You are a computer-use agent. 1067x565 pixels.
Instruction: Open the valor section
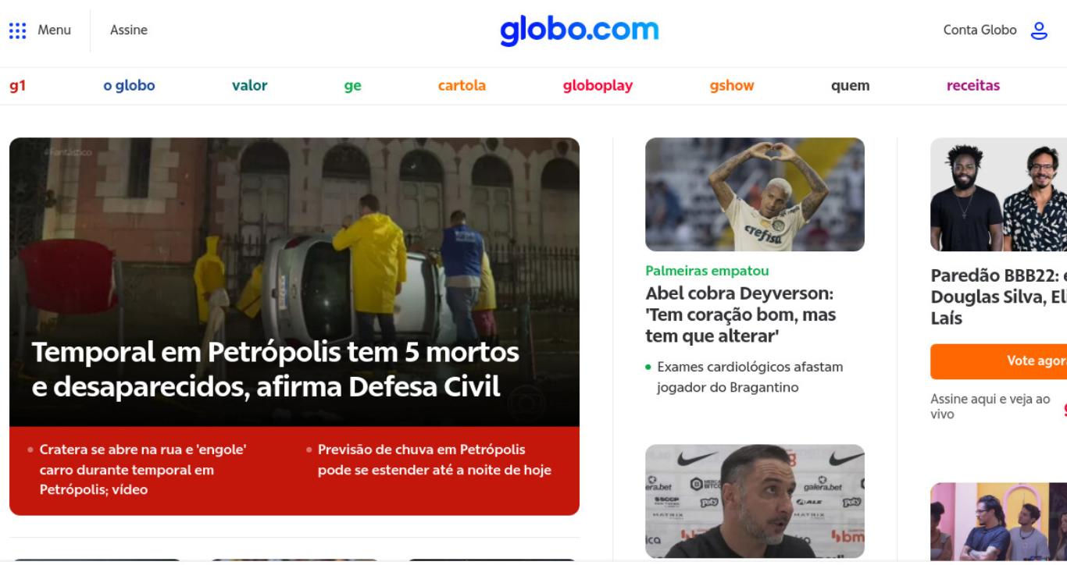249,86
